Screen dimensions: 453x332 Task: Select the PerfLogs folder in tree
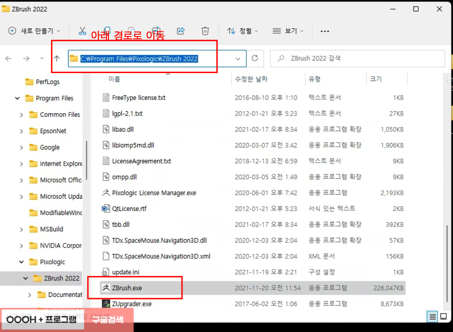42,82
